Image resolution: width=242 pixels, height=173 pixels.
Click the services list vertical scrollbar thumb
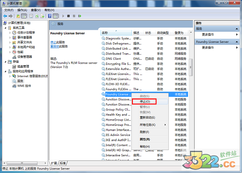pyautogui.click(x=191, y=67)
